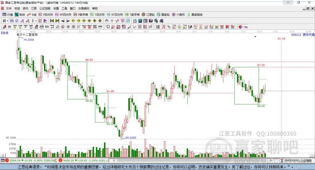This screenshot has height=170, width=315.
Task: Open 赢家服务 with dollar icon
Action: (195, 15)
